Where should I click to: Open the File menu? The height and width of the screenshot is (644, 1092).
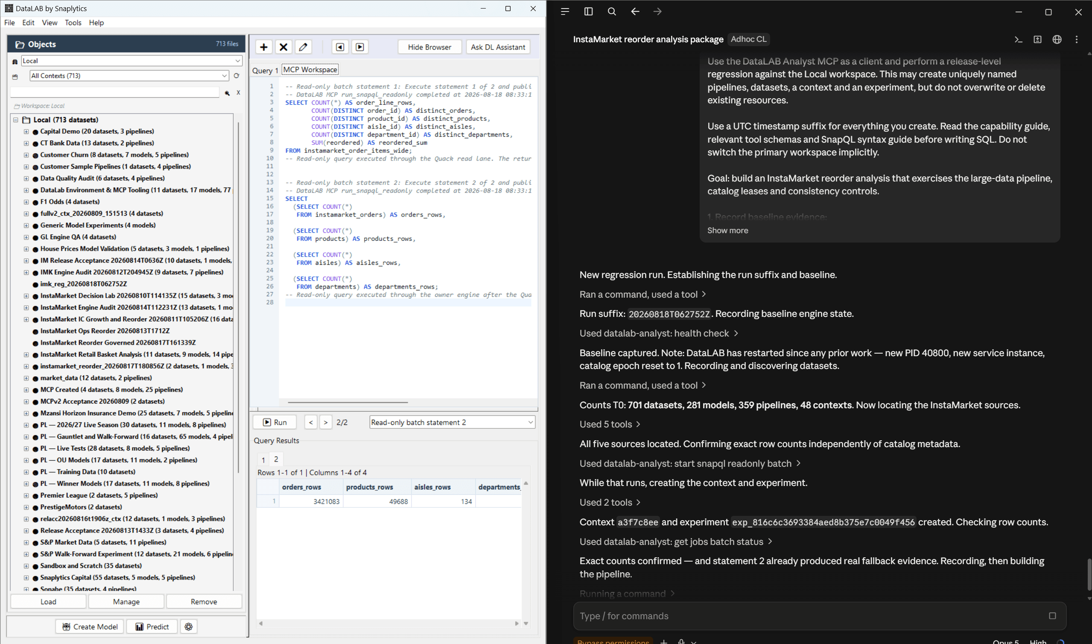coord(9,23)
